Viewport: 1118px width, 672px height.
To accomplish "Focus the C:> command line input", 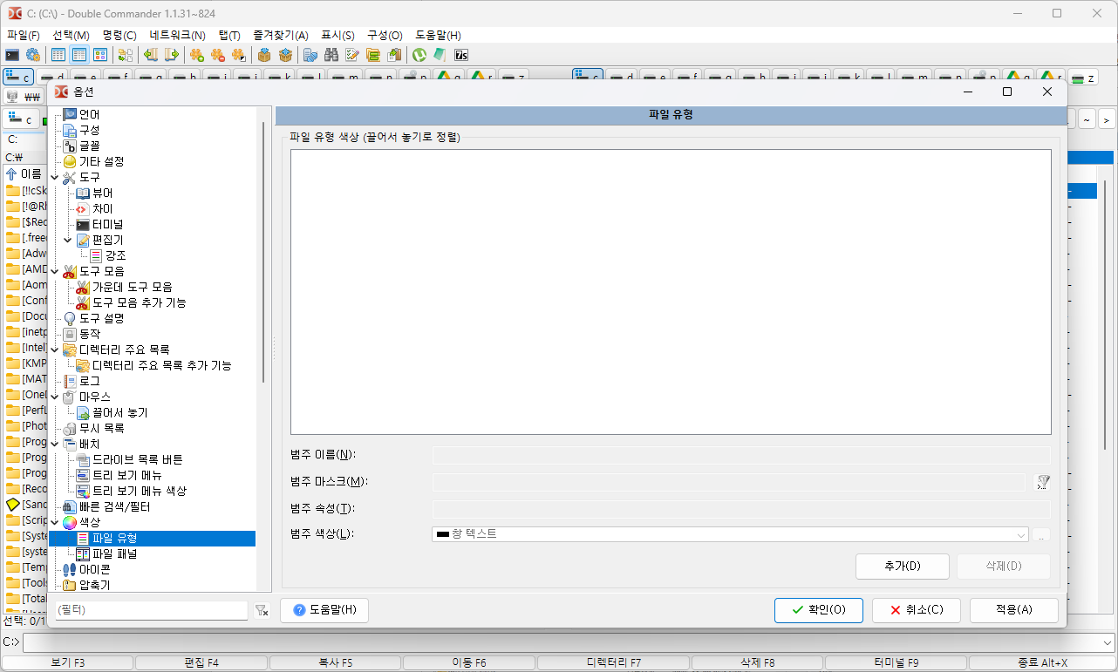I will (x=568, y=642).
